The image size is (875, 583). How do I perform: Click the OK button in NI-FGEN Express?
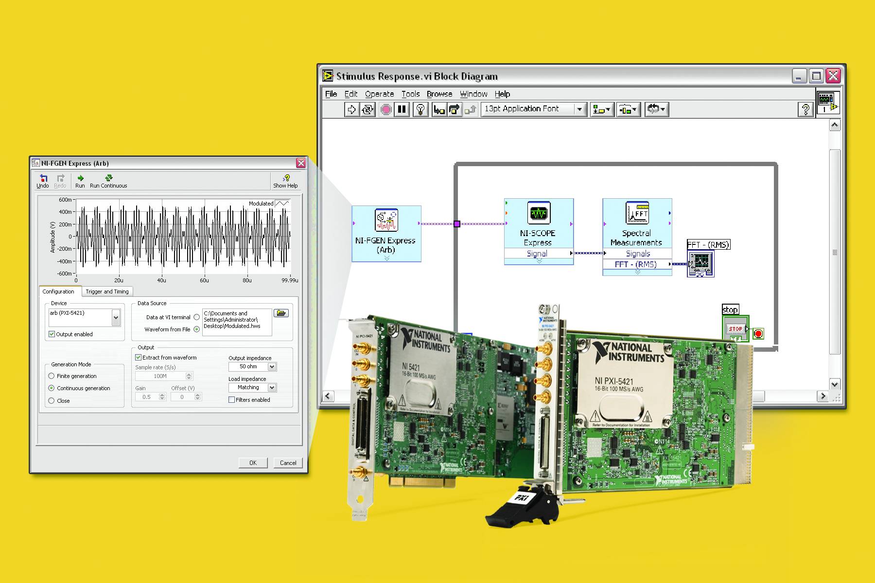point(252,463)
